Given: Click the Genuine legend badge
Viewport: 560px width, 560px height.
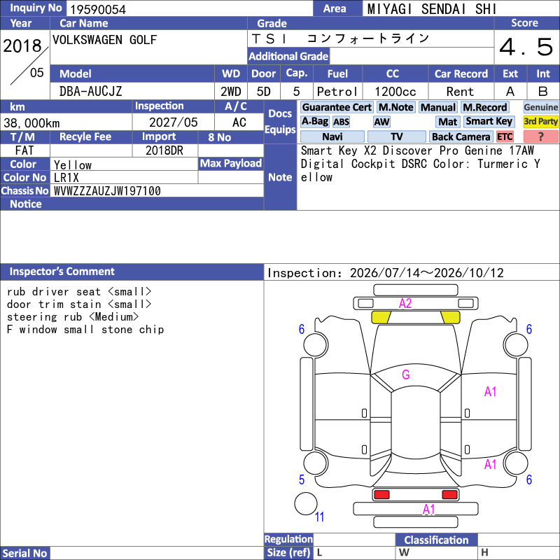Looking at the screenshot, I should pos(540,107).
